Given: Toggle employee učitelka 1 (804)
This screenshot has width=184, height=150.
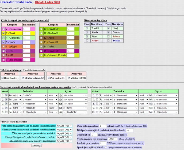Looking at the screenshot, I should coord(69,78).
